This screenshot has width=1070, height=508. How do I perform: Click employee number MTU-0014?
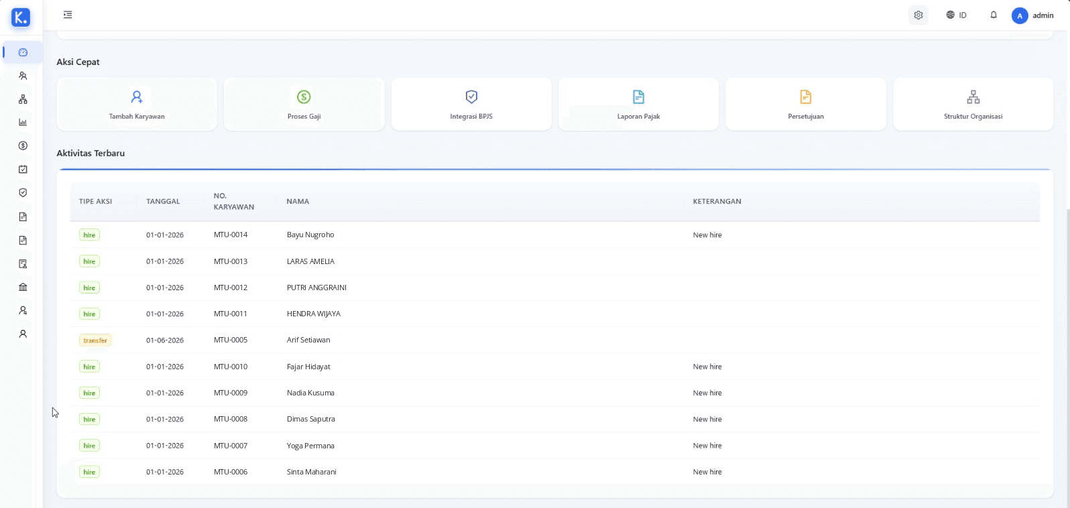tap(231, 235)
